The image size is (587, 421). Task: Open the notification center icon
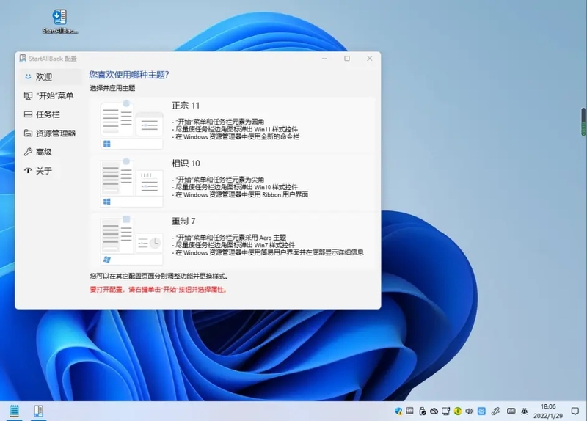[x=575, y=411]
